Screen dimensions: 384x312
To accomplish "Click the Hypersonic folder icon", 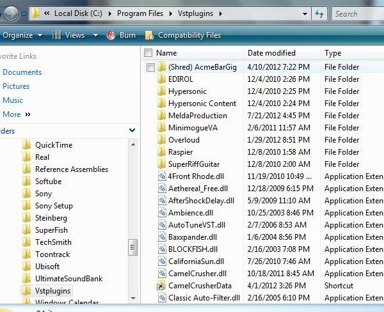I will click(162, 91).
